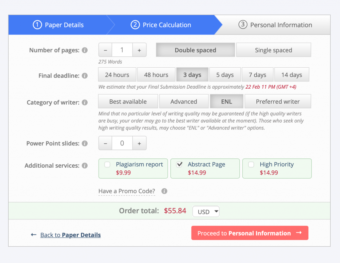
Task: Decrease Power Point slides count
Action: tap(105, 143)
